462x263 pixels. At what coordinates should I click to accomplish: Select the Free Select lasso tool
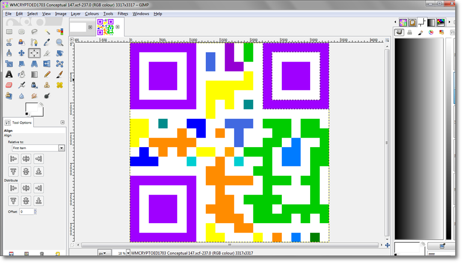click(34, 32)
